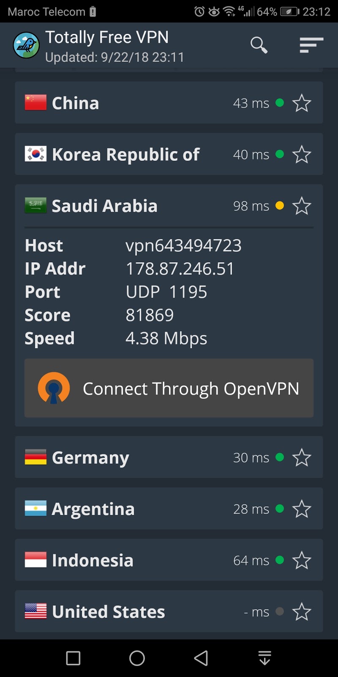Expand the Korea Republic of server row
This screenshot has width=338, height=677.
tap(125, 154)
